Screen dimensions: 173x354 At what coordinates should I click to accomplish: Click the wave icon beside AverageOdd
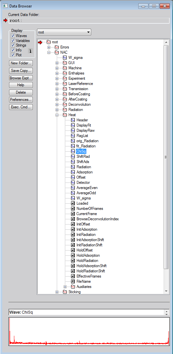pyautogui.click(x=73, y=193)
